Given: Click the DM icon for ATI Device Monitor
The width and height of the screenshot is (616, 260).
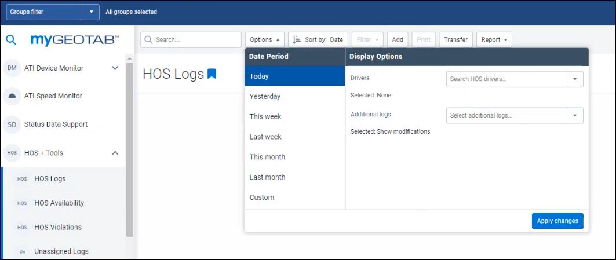Looking at the screenshot, I should tap(12, 68).
